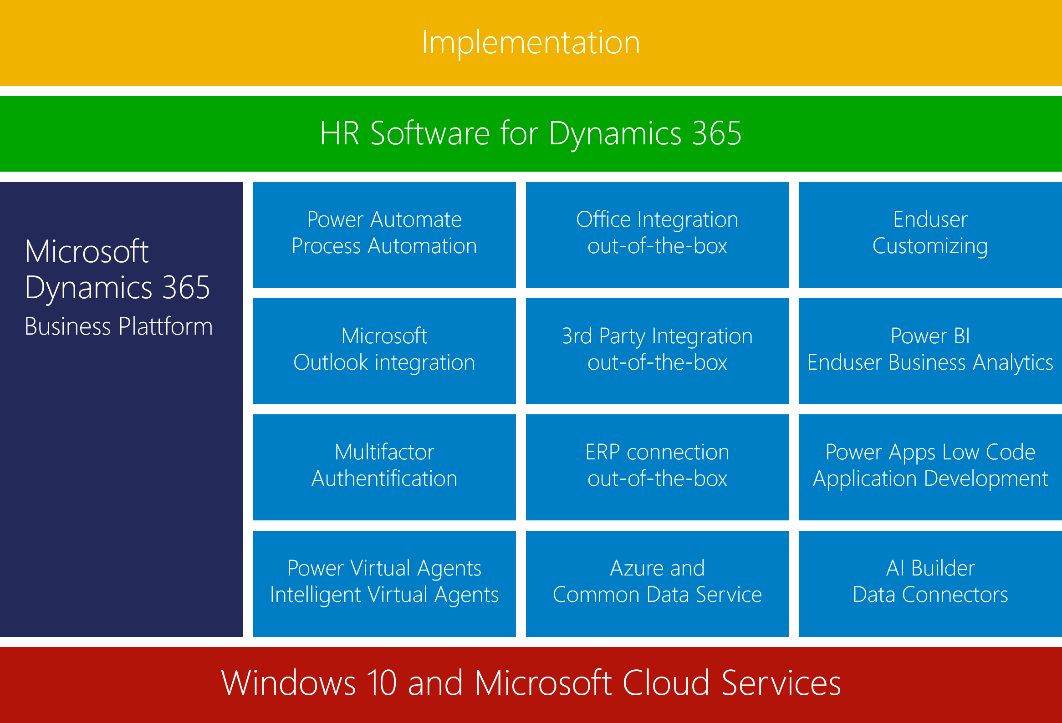Open the Microsoft Outlook integration tile
Viewport: 1062px width, 723px height.
[x=384, y=351]
